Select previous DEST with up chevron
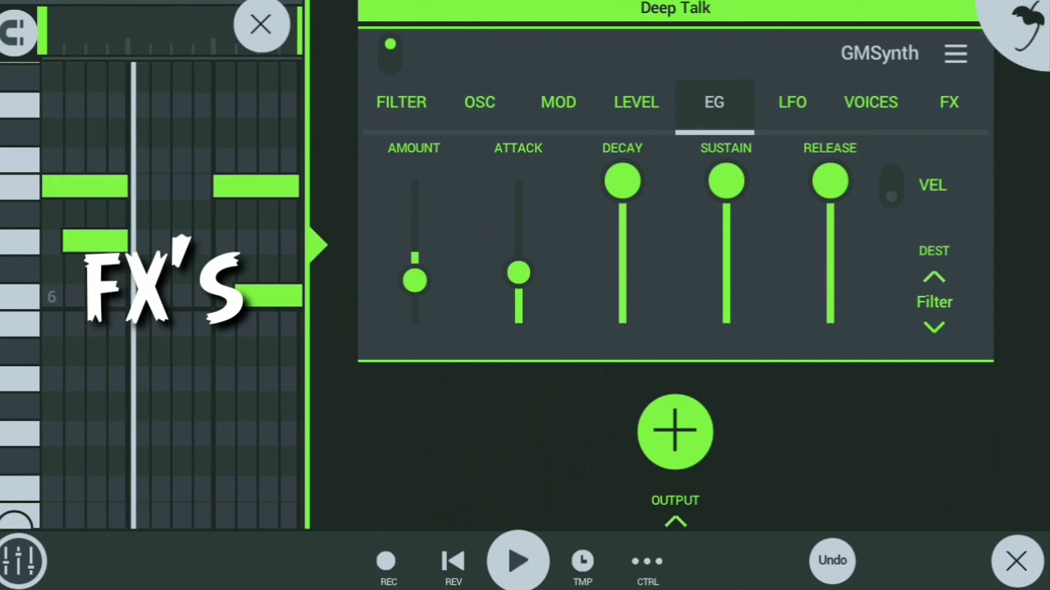The height and width of the screenshot is (590, 1050). pos(934,277)
